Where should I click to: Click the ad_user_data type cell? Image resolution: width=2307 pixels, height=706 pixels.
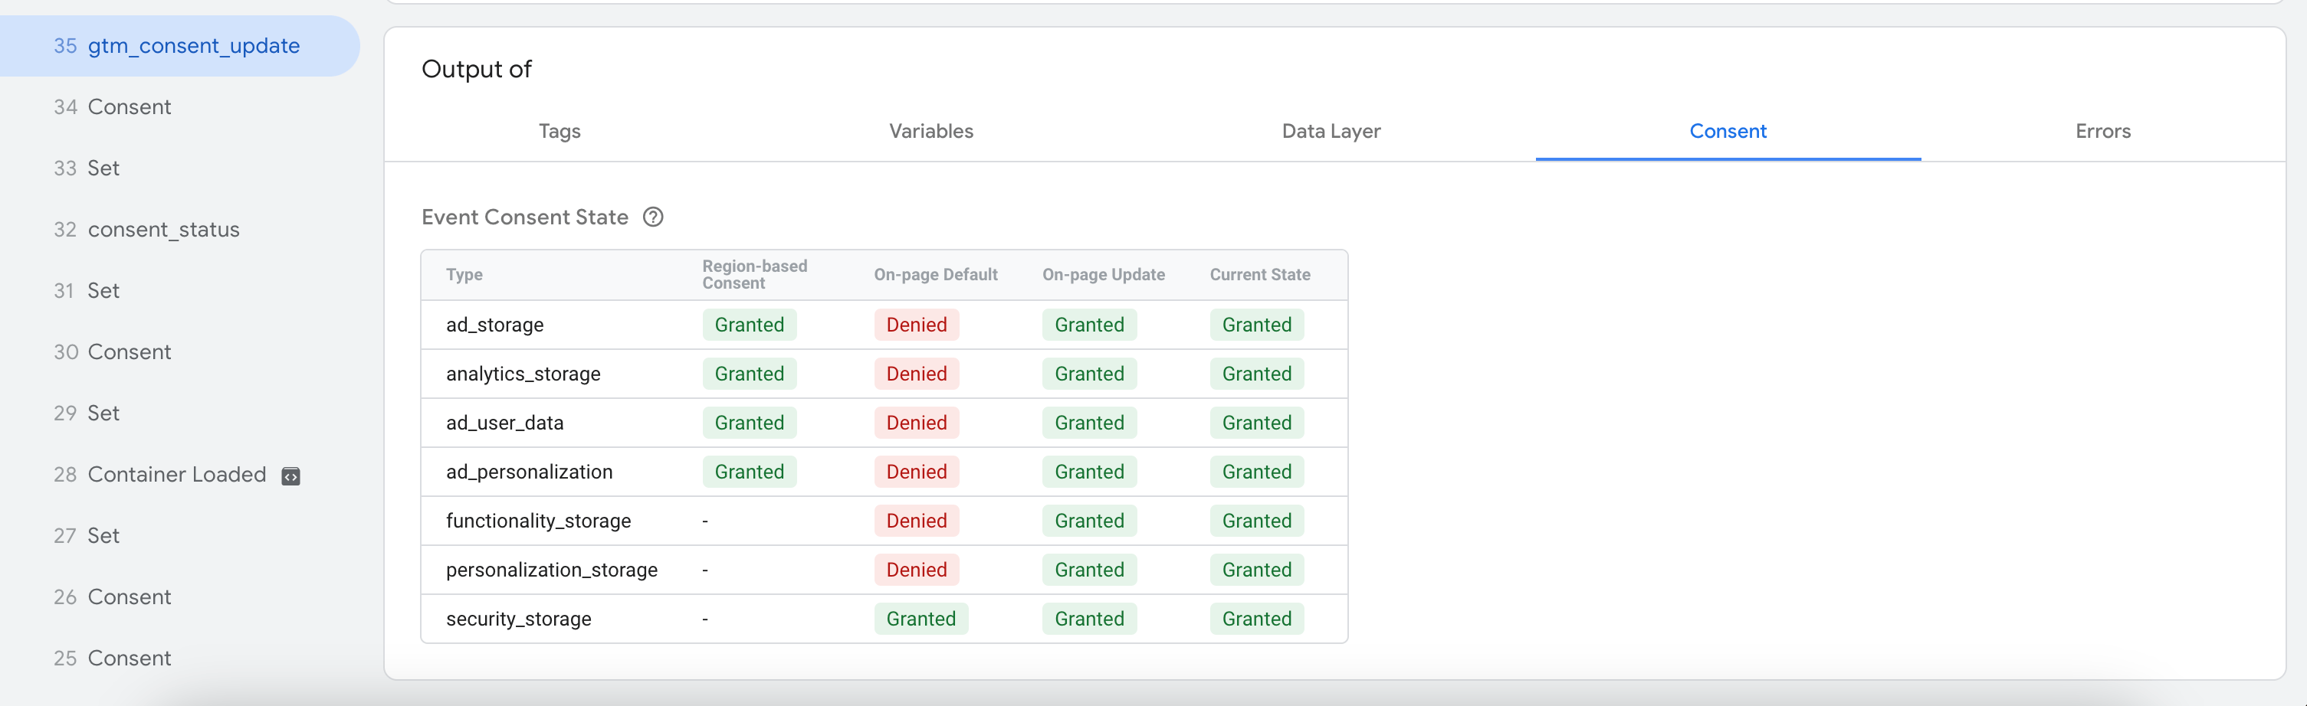coord(504,423)
